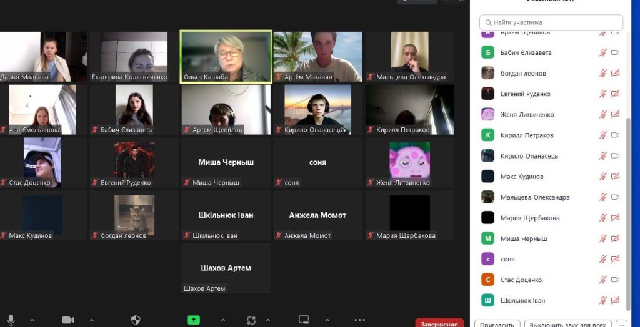
Task: Select Дарья Малеева's video tile
Action: click(x=43, y=56)
